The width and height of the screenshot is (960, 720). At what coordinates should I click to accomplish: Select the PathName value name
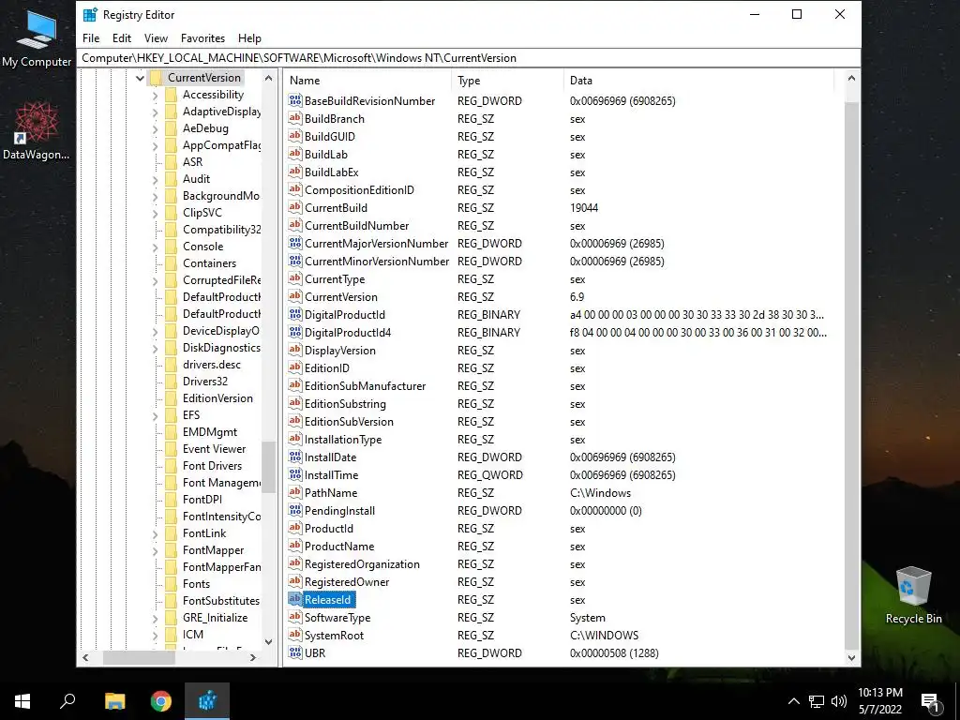331,493
